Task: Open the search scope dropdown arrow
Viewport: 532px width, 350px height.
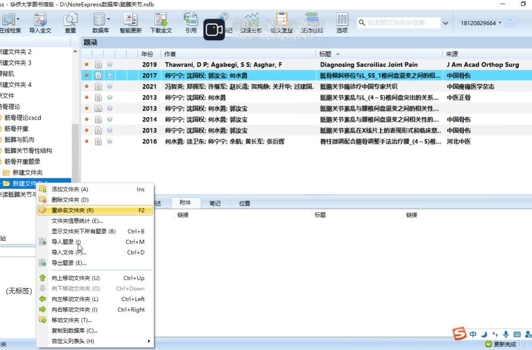Action: click(445, 22)
